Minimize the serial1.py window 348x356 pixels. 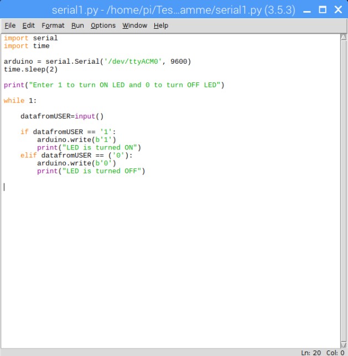point(307,10)
